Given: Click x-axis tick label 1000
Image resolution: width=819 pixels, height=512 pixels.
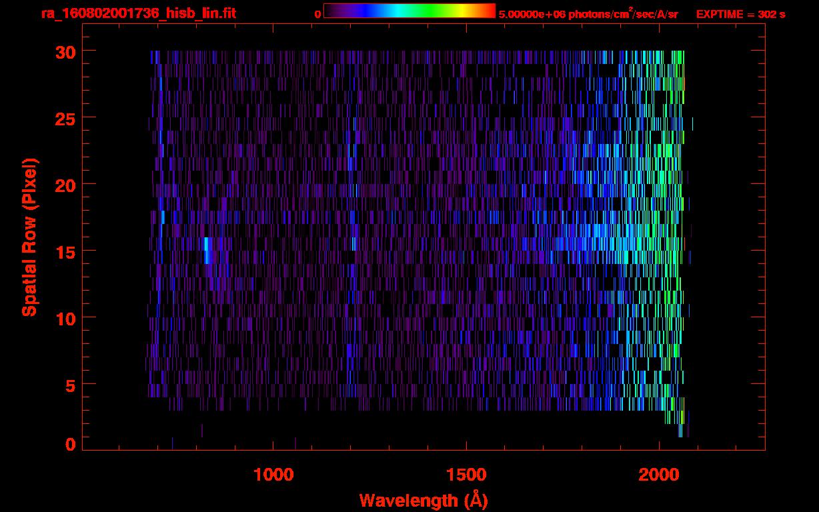Looking at the screenshot, I should [x=273, y=475].
